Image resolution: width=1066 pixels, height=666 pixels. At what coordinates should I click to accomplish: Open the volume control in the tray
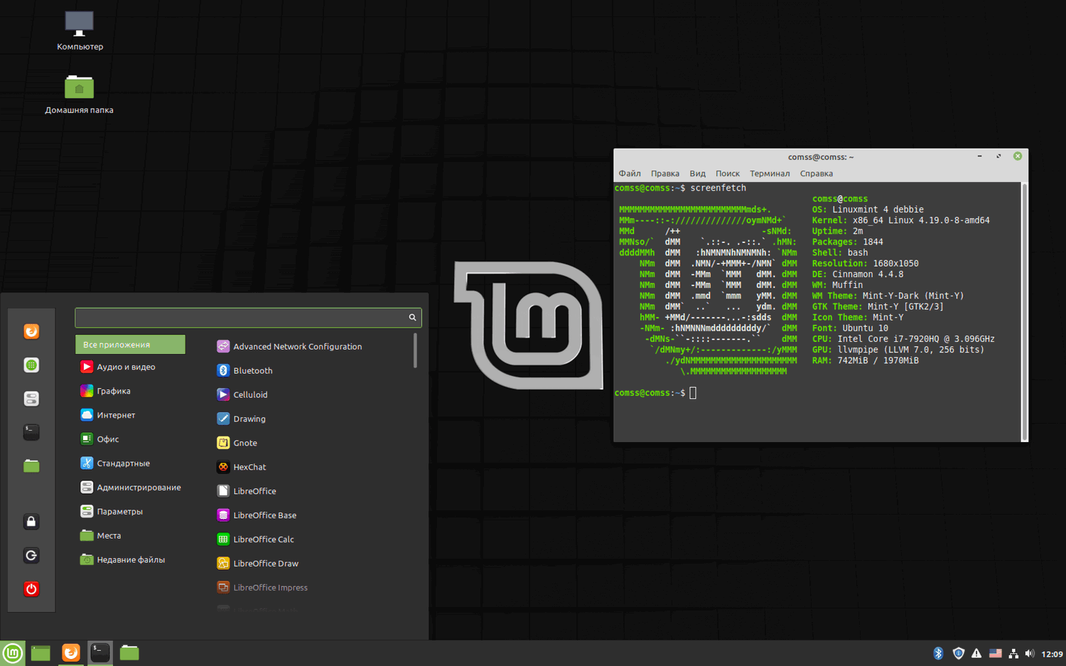(1029, 652)
